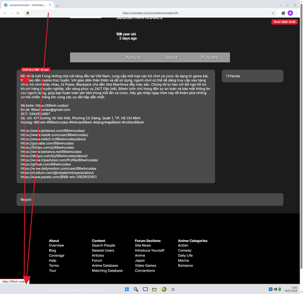Open the browser extensions icon
Viewport: 303px width, 294px height.
pyautogui.click(x=284, y=13)
